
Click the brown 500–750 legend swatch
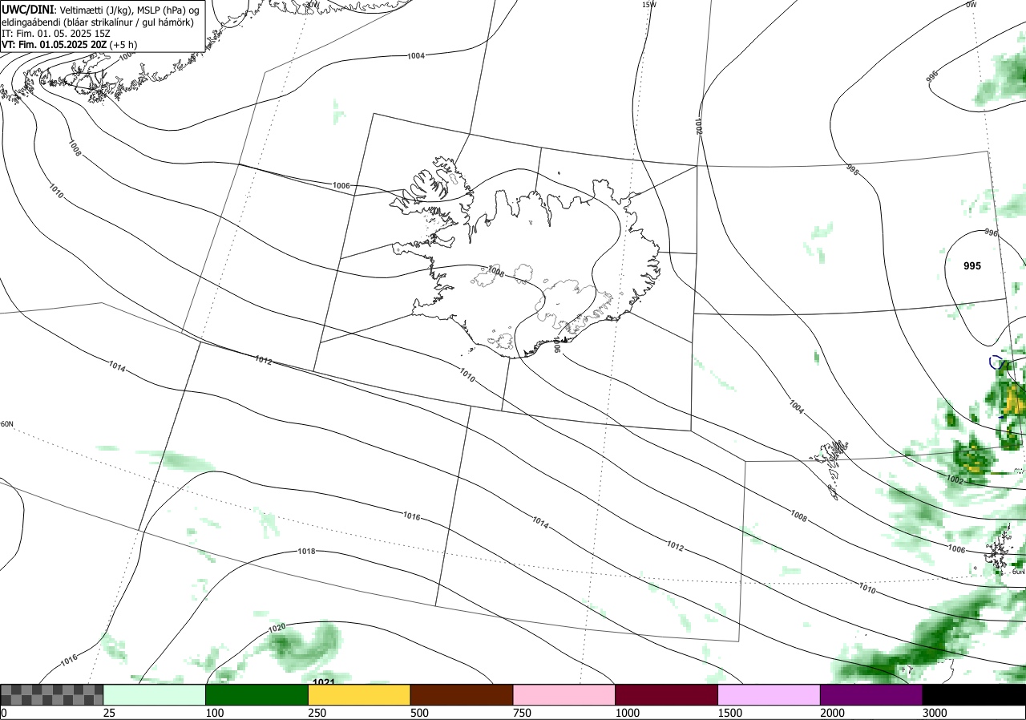tap(462, 694)
